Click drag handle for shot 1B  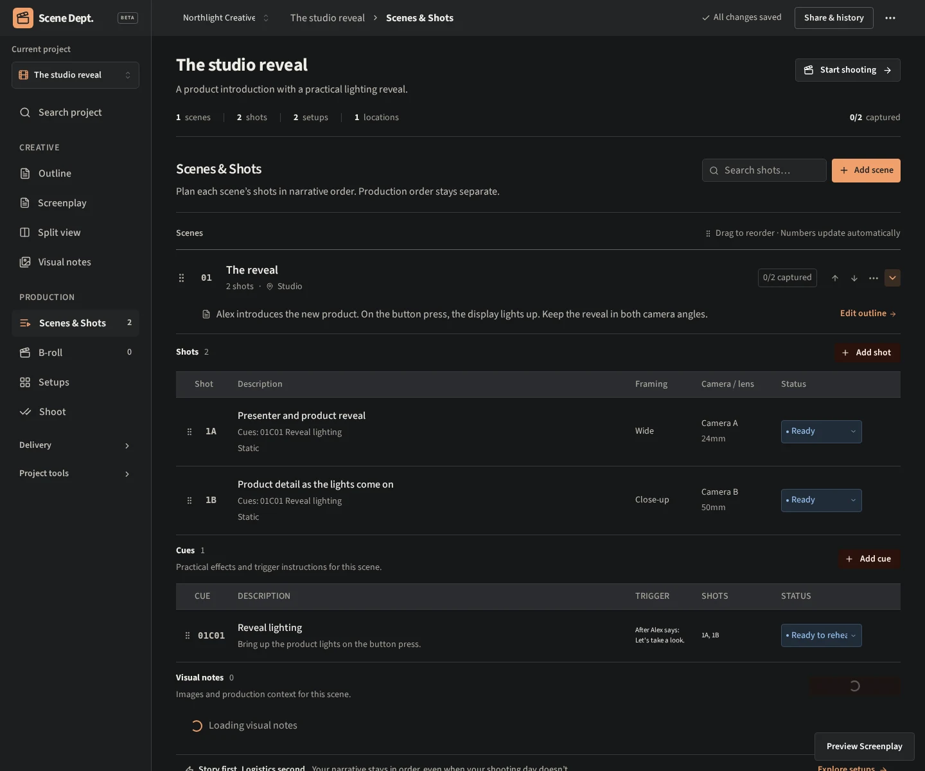pyautogui.click(x=189, y=501)
